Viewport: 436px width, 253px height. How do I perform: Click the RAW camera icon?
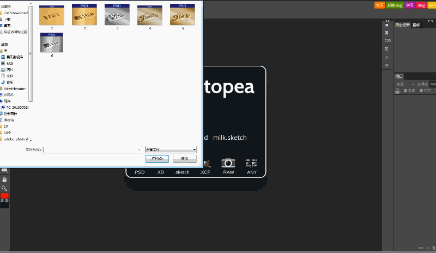[228, 163]
